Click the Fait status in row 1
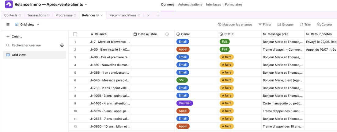Viewport: 337px width, 132px height. pos(225,41)
